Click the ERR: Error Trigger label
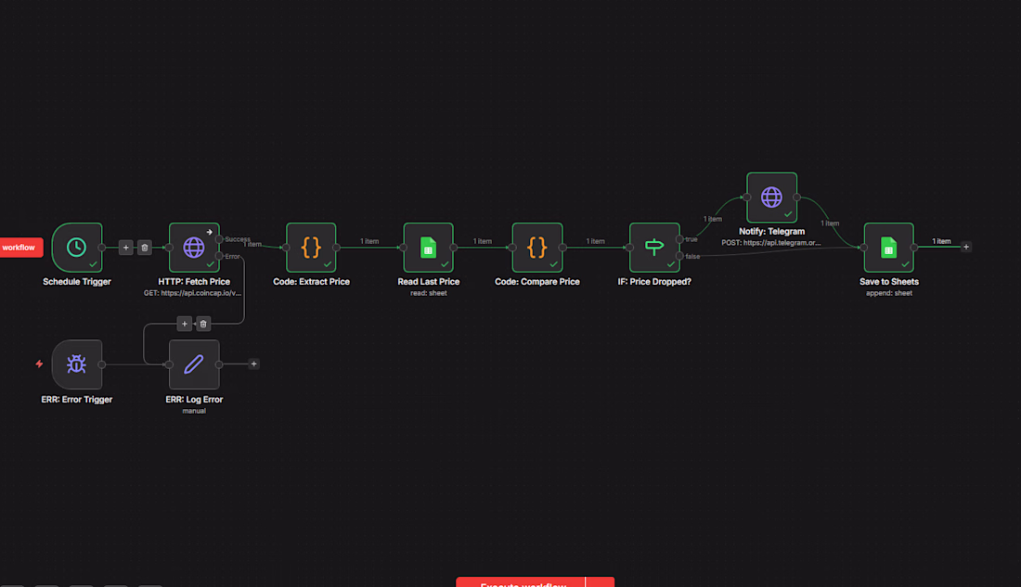 [x=77, y=400]
